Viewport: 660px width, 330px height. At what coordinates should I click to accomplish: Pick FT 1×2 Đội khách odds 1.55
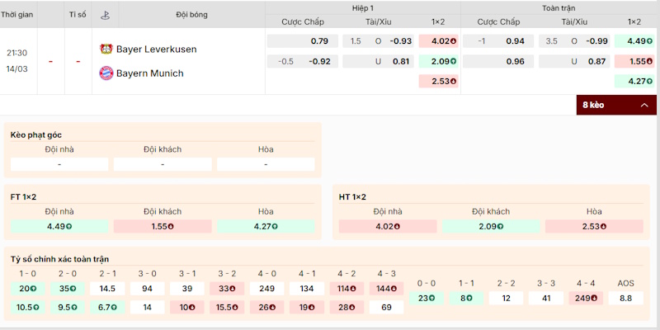click(163, 226)
